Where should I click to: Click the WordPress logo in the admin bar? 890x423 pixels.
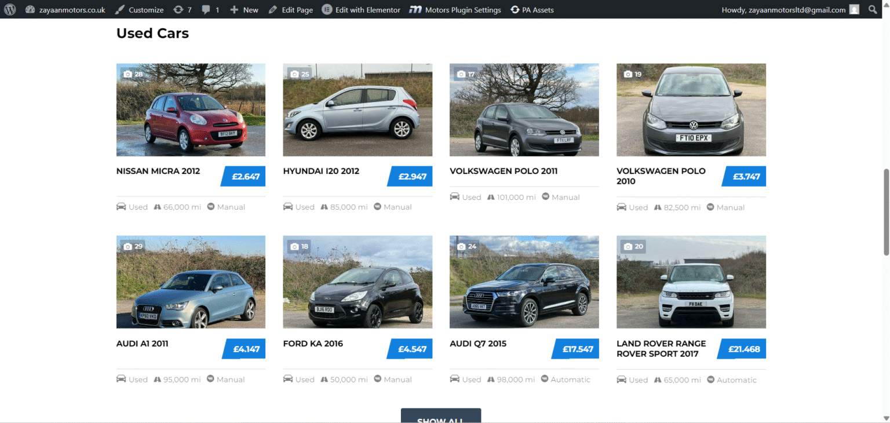click(x=9, y=9)
